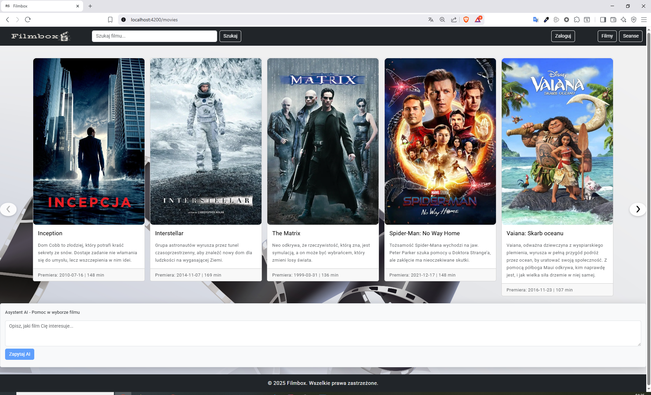Click the site info icon before the URL
Viewport: 651px width, 395px height.
123,20
